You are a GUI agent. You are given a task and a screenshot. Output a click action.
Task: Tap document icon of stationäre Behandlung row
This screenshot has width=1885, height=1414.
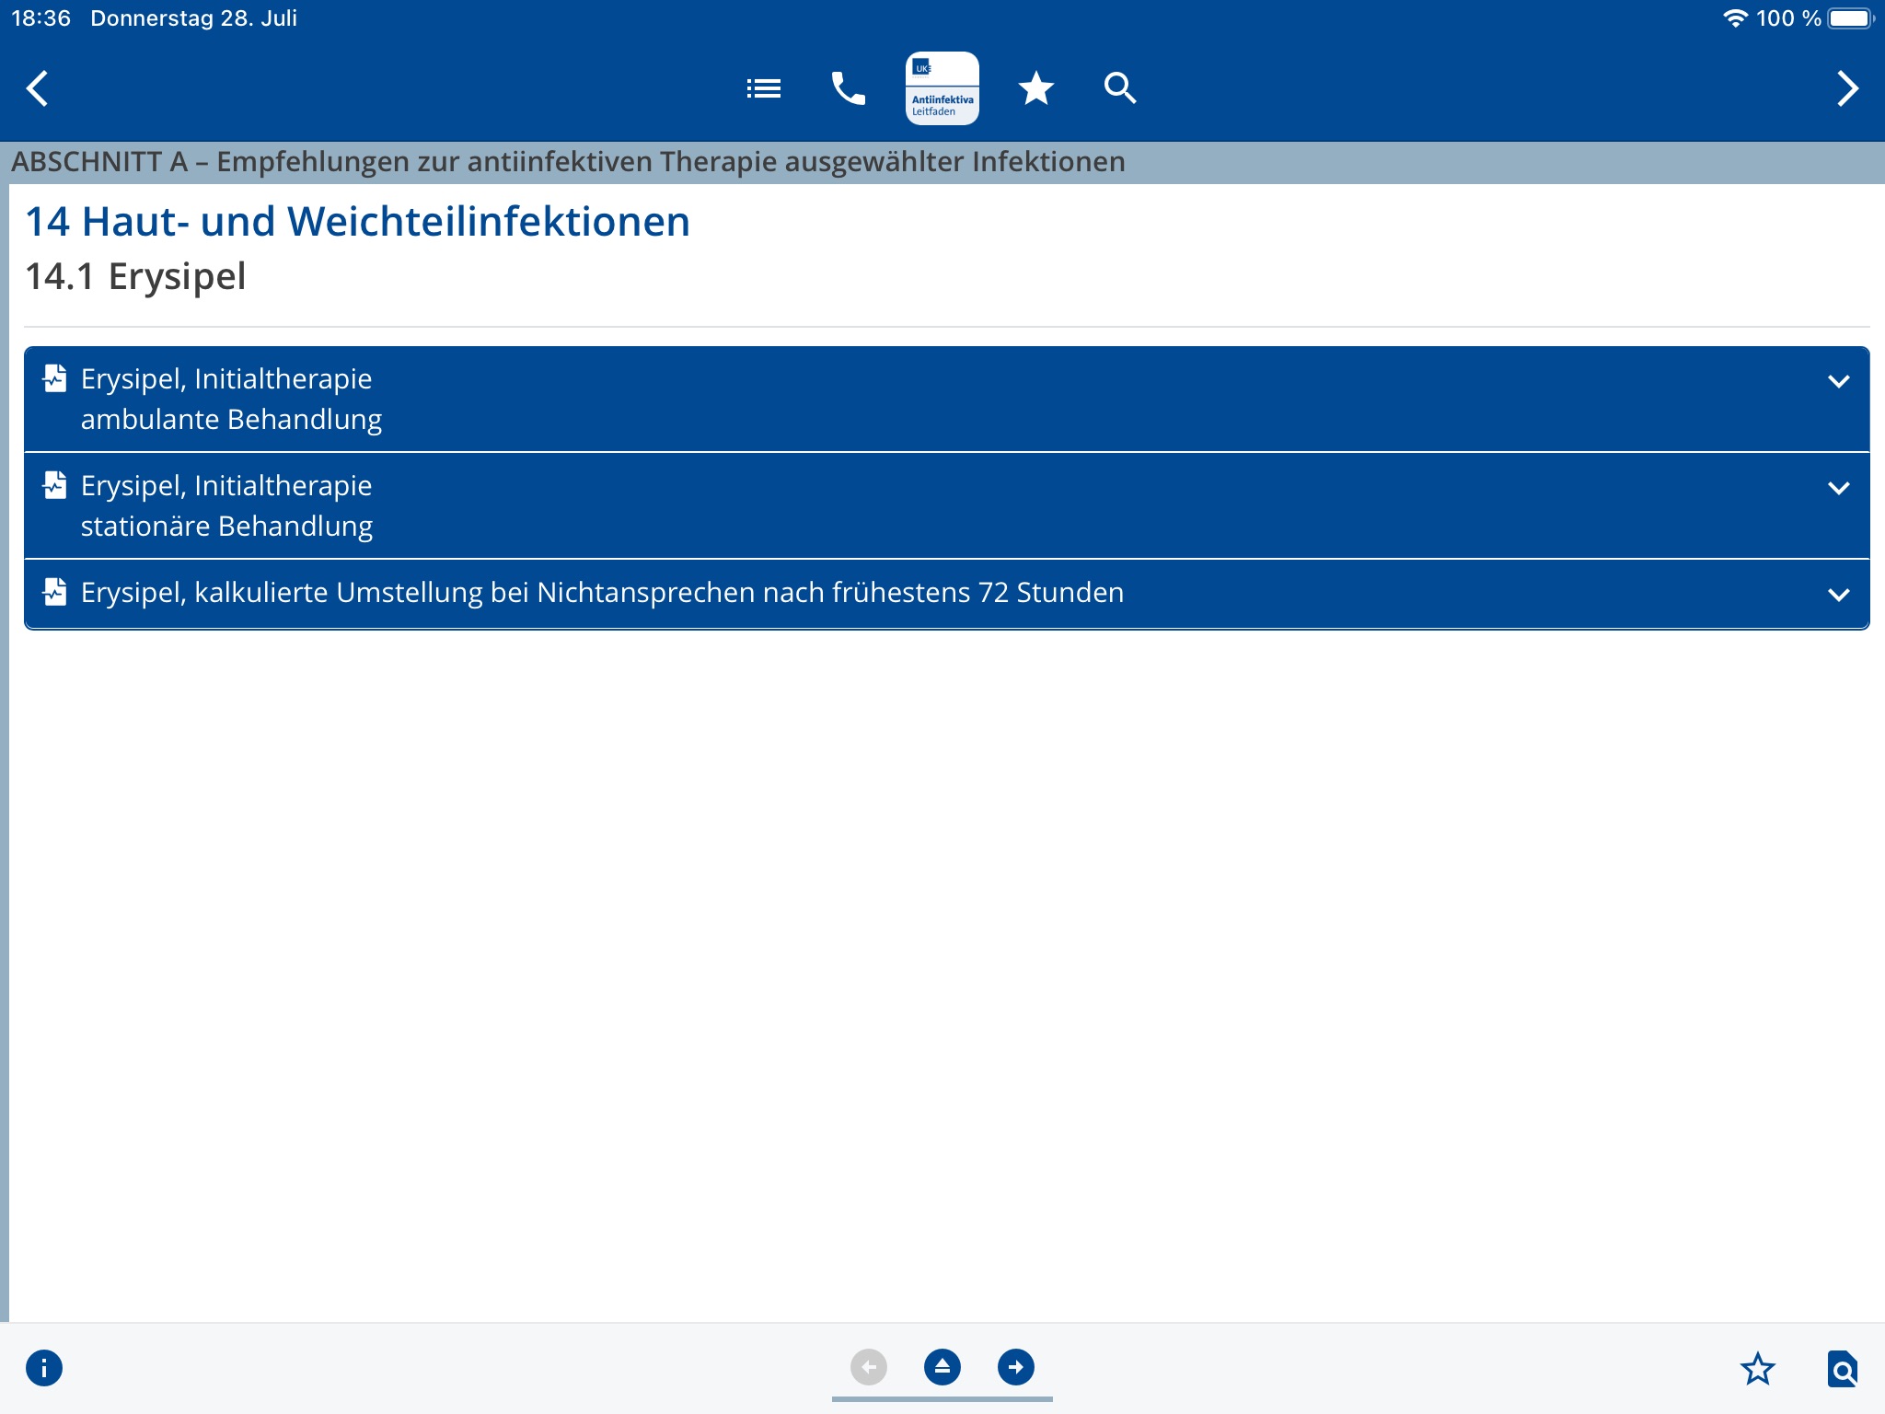click(55, 485)
